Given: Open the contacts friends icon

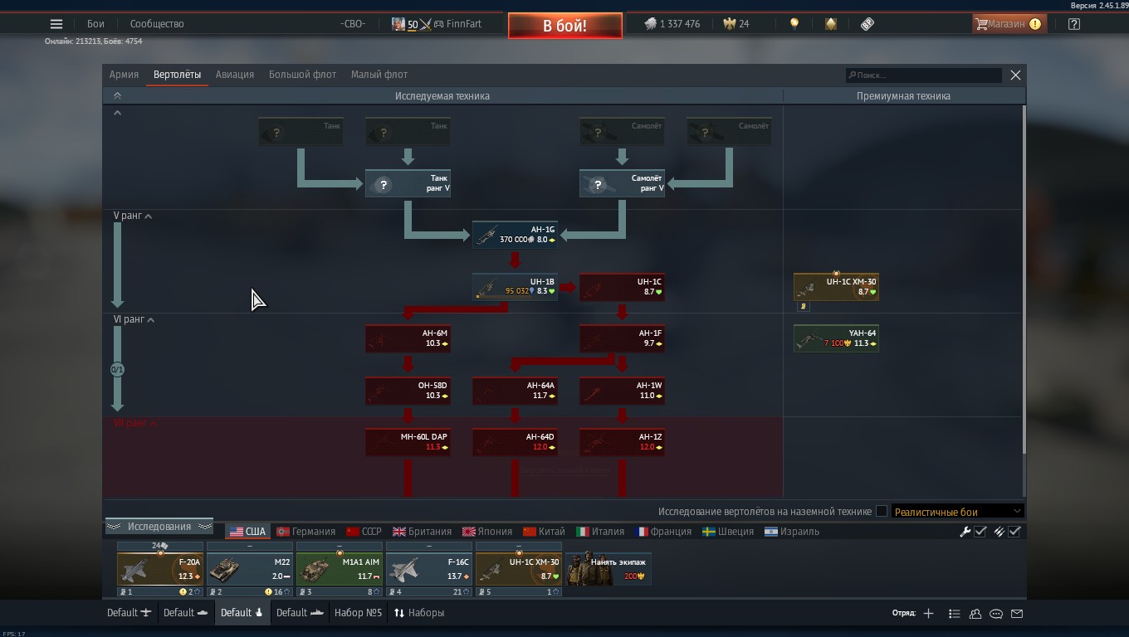Looking at the screenshot, I should [x=975, y=614].
